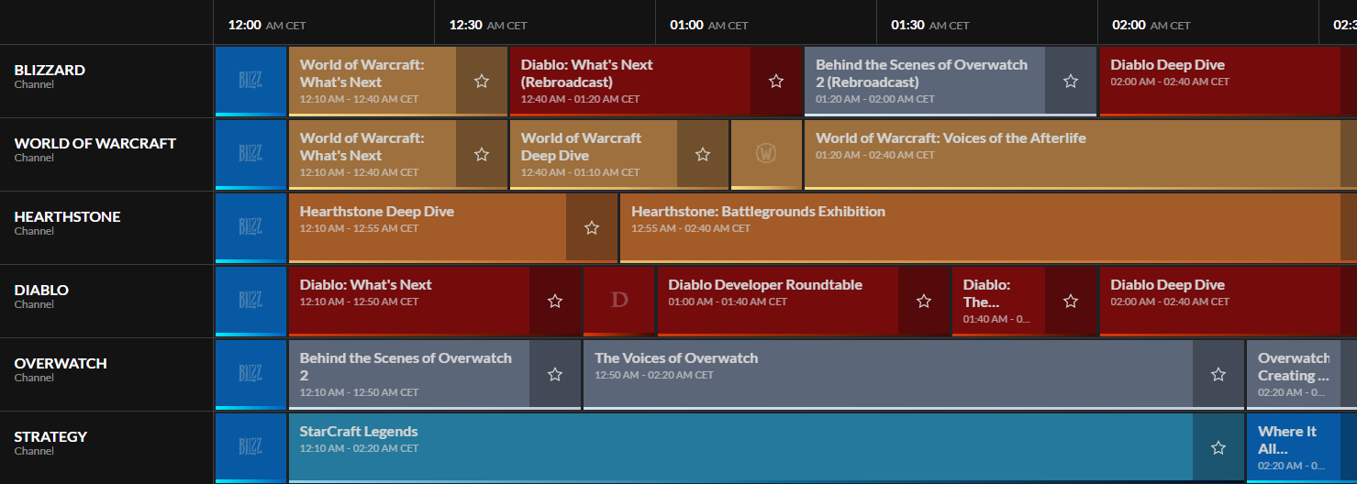This screenshot has width=1357, height=484.
Task: Open the Where It All... session
Action: click(1302, 447)
